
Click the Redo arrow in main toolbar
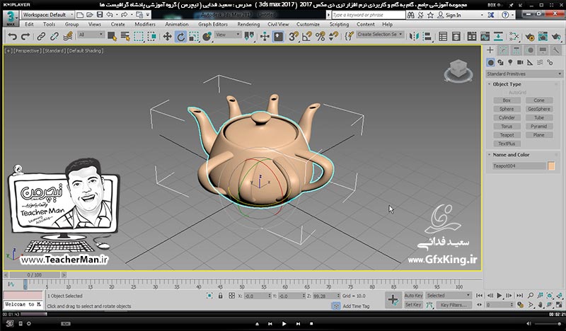click(25, 37)
